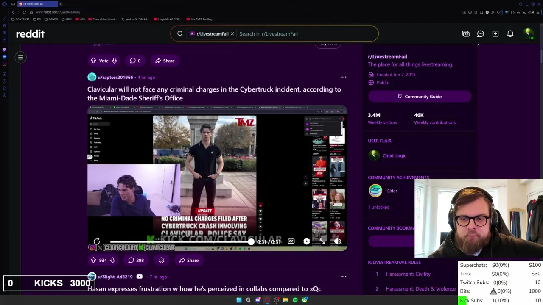This screenshot has width=543, height=305.
Task: Downvote the post with 934 votes
Action: [112, 260]
